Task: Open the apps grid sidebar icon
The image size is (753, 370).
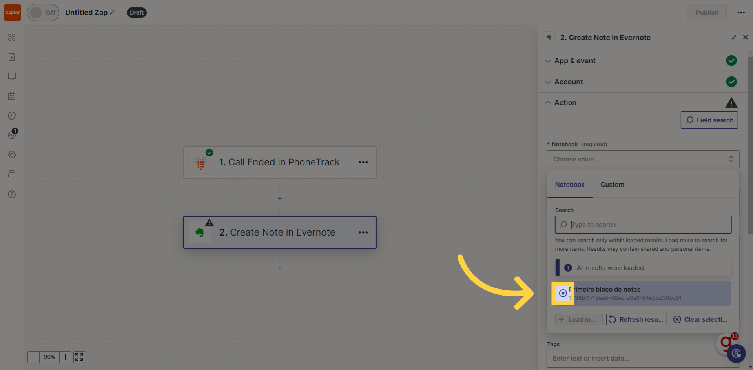Action: (x=12, y=37)
